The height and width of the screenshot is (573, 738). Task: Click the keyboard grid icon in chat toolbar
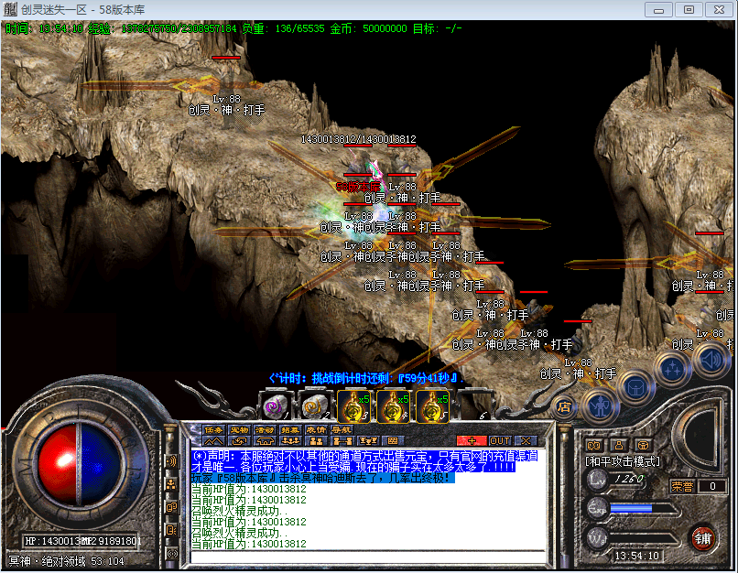393,441
